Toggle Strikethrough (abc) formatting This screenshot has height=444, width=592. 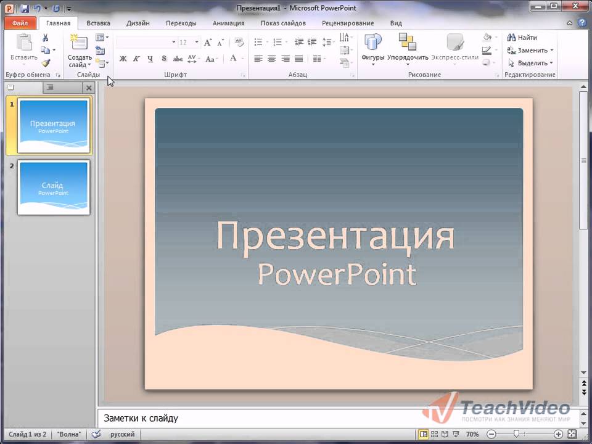click(178, 59)
